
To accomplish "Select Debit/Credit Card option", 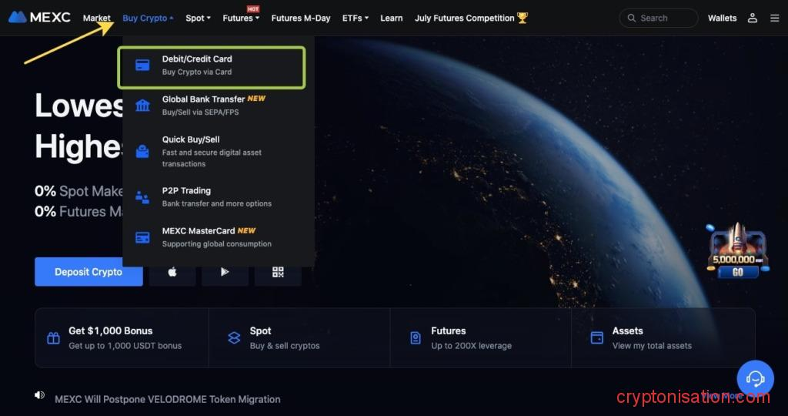I will pyautogui.click(x=212, y=65).
